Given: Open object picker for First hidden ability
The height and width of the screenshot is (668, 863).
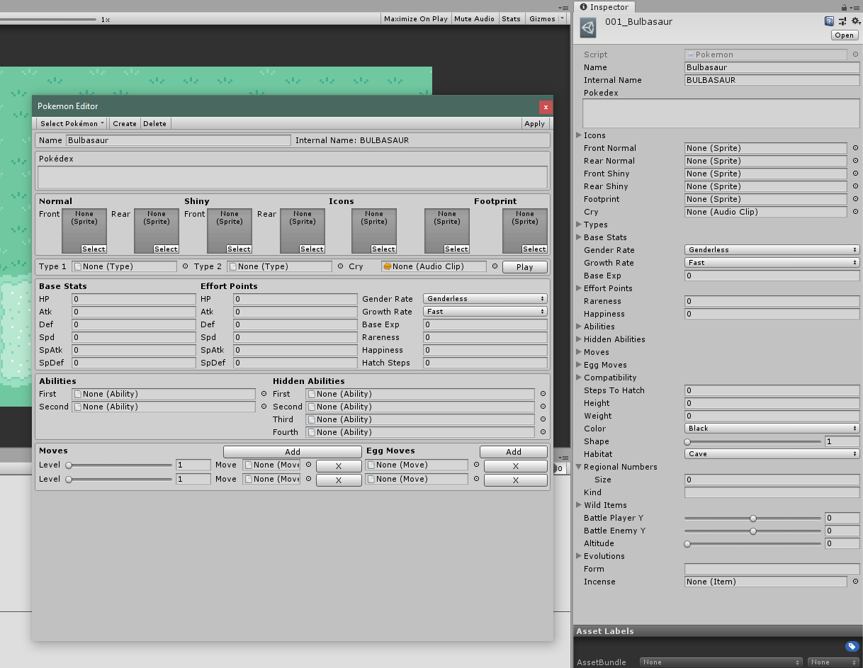Looking at the screenshot, I should tap(543, 394).
